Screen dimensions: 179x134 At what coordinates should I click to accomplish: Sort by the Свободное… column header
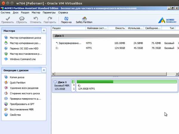(x=153, y=28)
